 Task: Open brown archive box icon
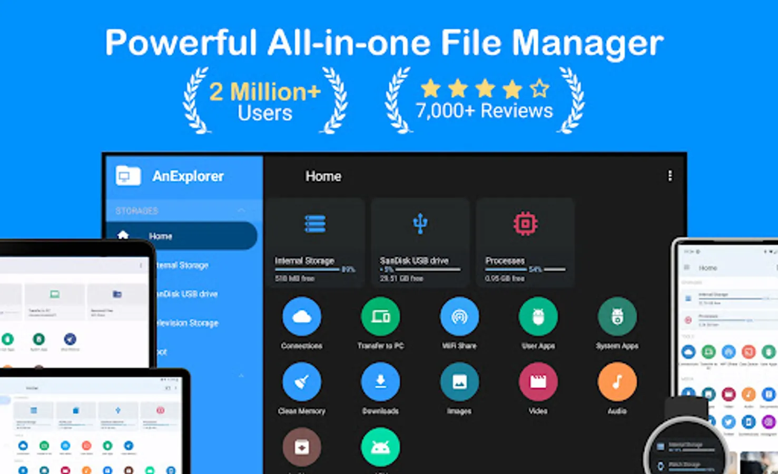(301, 447)
